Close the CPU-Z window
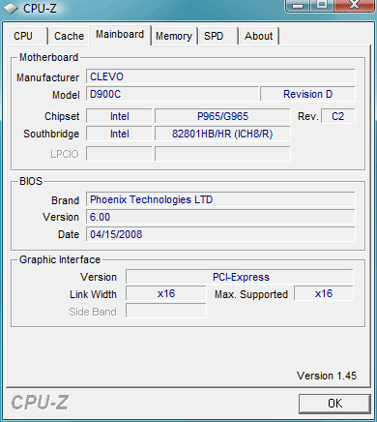The width and height of the screenshot is (377, 422). pyautogui.click(x=355, y=5)
